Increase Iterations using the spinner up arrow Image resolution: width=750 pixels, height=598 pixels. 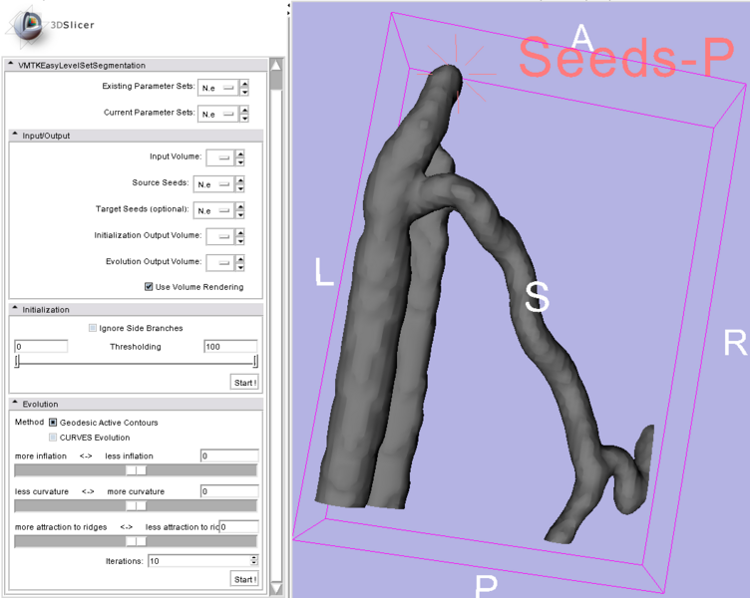254,558
